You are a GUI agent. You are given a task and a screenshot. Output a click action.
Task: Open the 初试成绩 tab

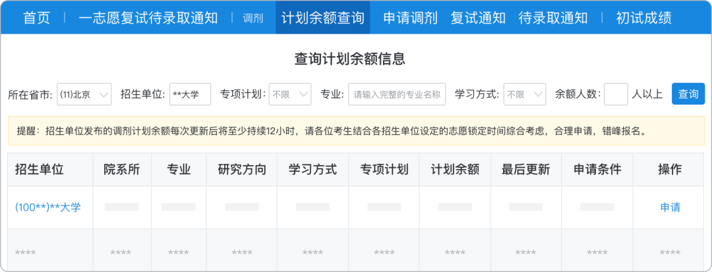click(x=643, y=18)
